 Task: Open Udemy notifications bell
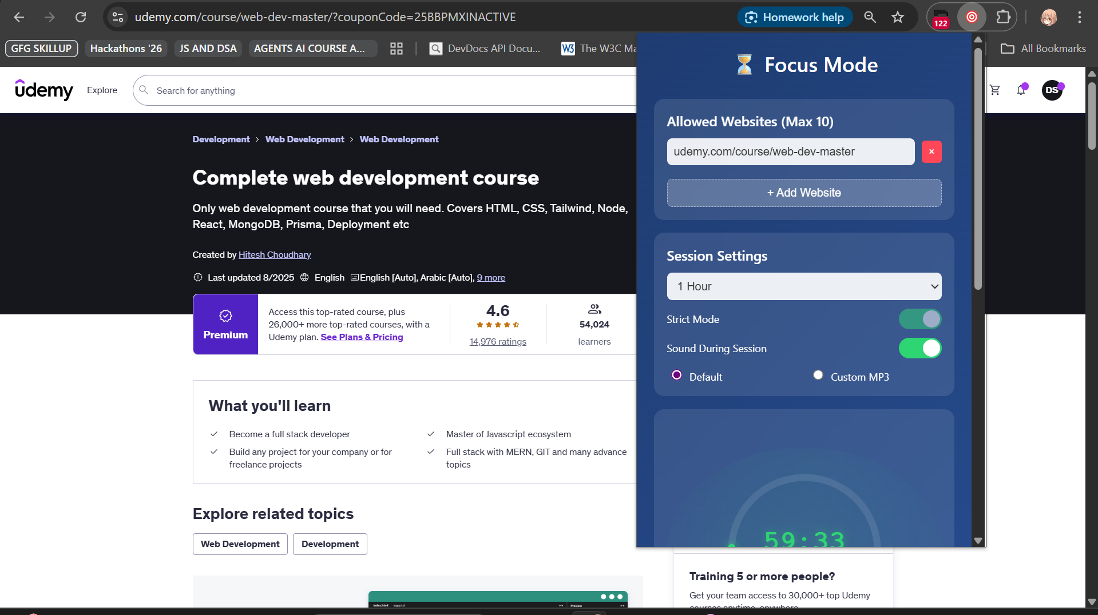pos(1021,90)
